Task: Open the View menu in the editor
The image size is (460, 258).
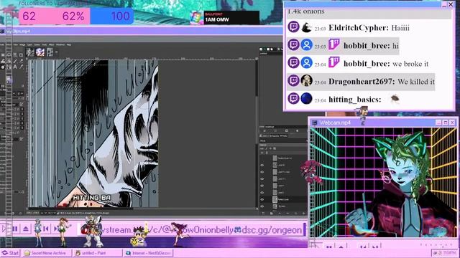Action: (x=16, y=44)
